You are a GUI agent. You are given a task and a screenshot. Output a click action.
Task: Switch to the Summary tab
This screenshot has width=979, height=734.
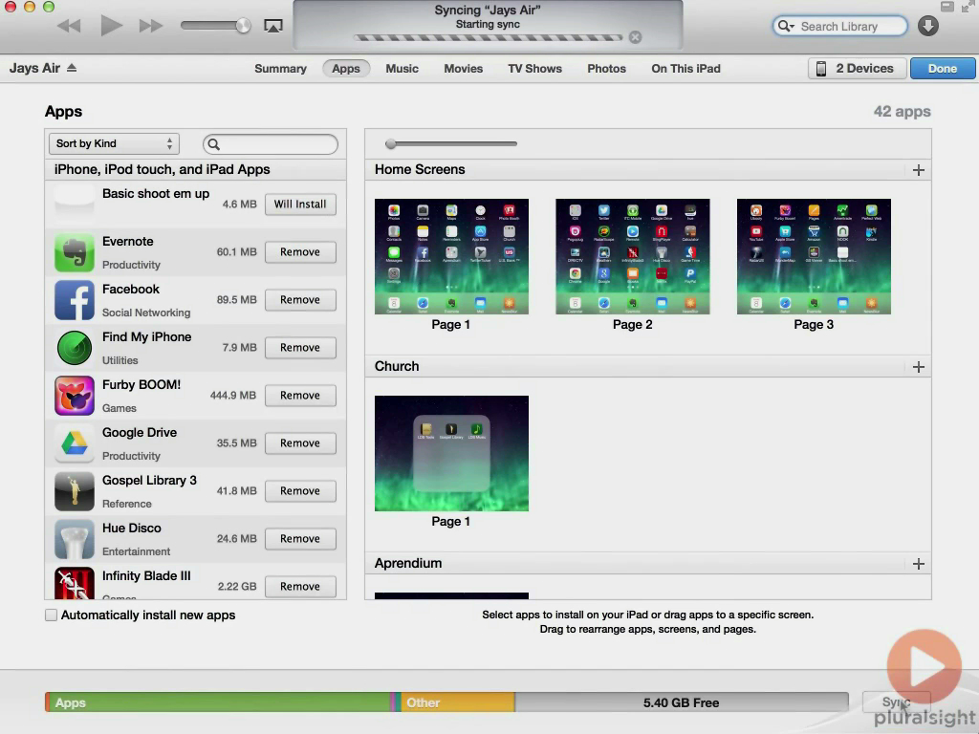[x=280, y=69]
